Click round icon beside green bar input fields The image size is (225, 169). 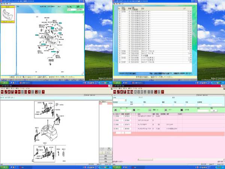coord(135,110)
